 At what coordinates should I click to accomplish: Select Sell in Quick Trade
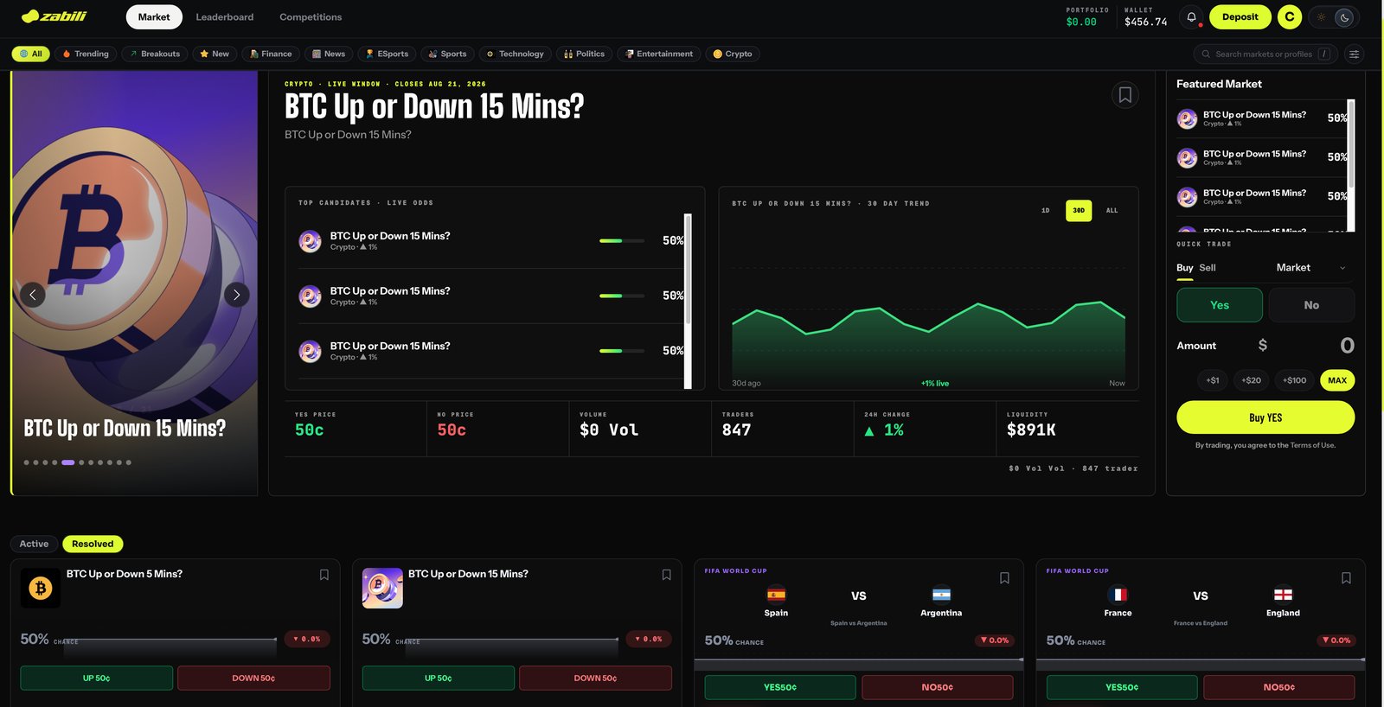[1208, 268]
